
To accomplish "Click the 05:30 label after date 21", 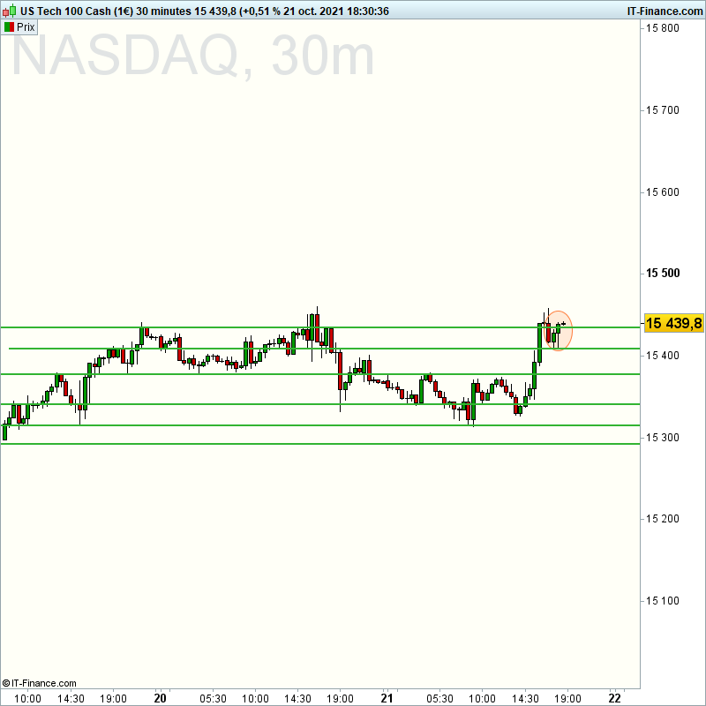I will coord(439,699).
